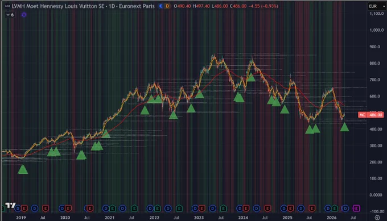Click the green E earnings marker above Jul 2022
Image resolution: width=387 pixels, height=221 pixels.
point(179,209)
